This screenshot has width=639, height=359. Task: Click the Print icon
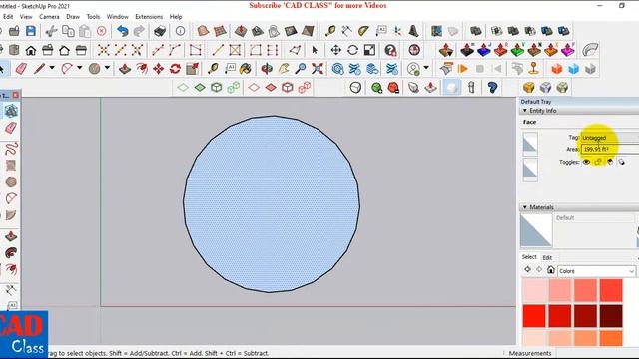(x=160, y=31)
